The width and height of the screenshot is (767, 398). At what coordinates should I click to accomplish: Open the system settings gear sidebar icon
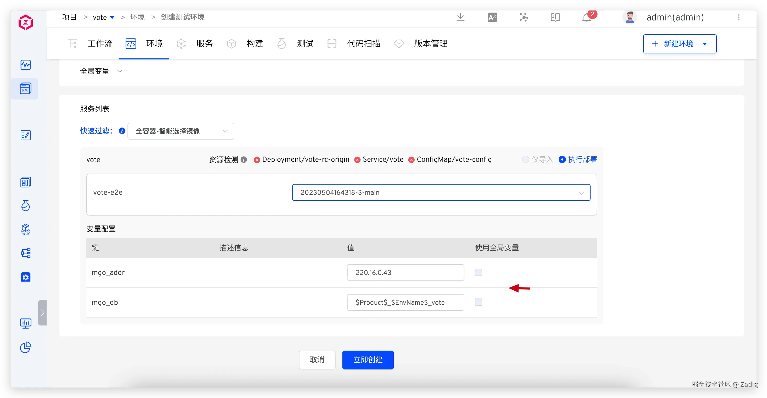(x=25, y=277)
